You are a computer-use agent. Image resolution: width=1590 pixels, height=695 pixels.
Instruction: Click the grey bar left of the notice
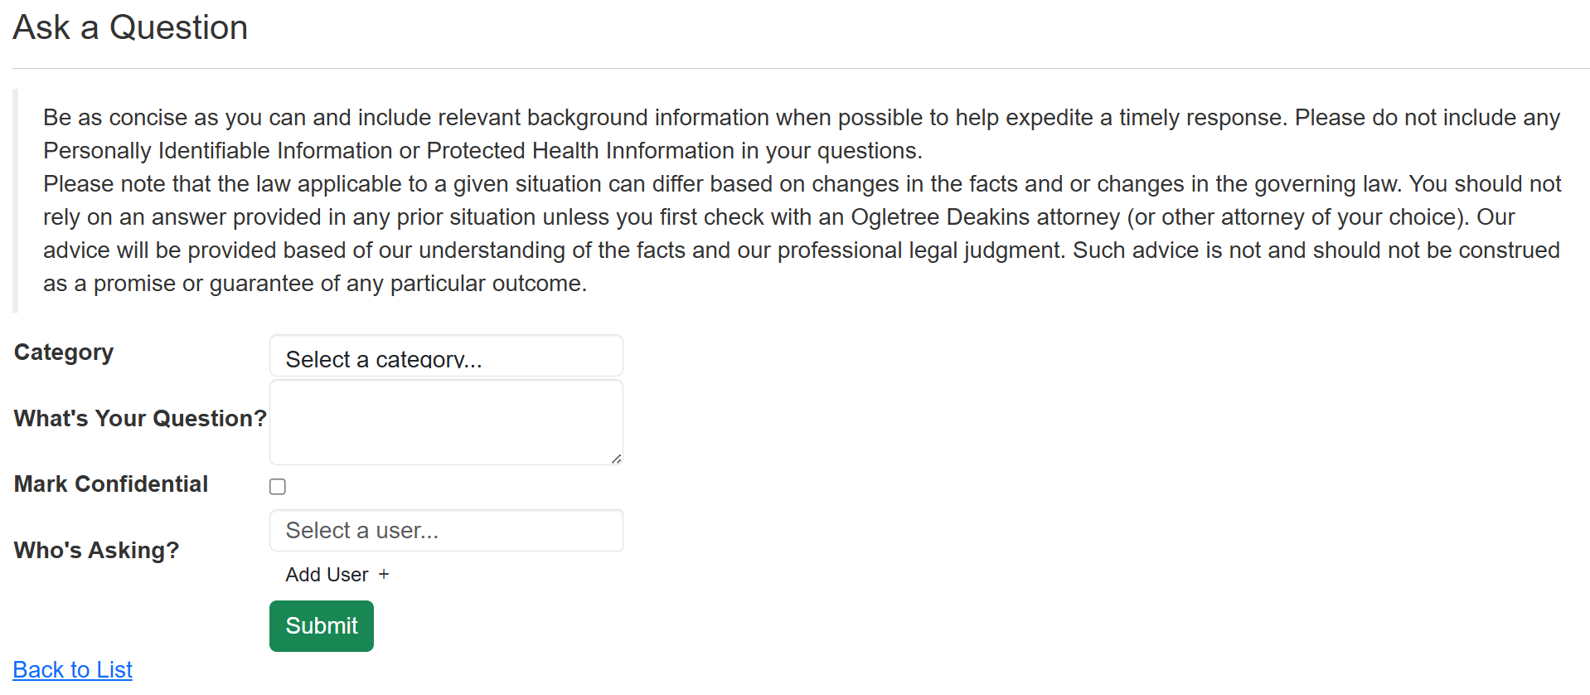[x=15, y=201]
